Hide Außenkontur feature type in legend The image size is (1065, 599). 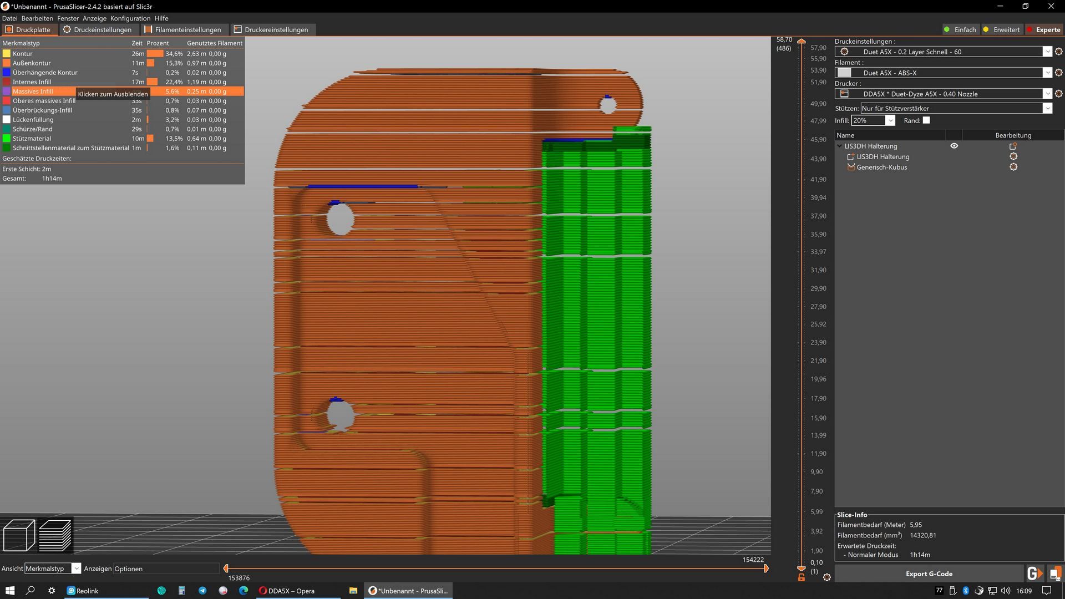coord(122,63)
